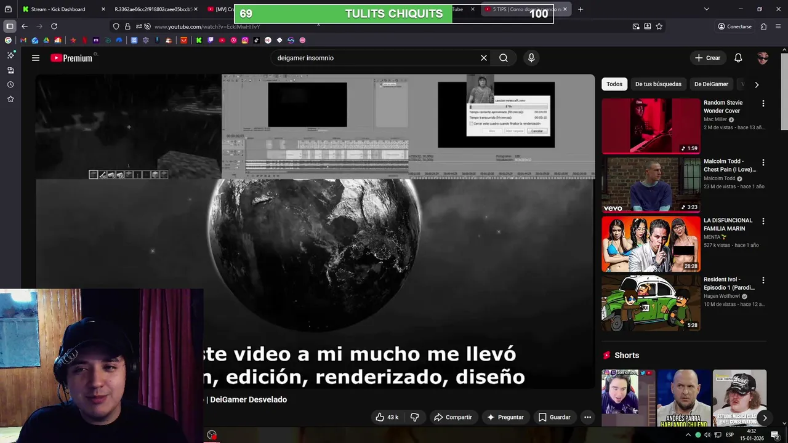The width and height of the screenshot is (788, 443).
Task: Open the Mac Miller channel name
Action: 715,119
